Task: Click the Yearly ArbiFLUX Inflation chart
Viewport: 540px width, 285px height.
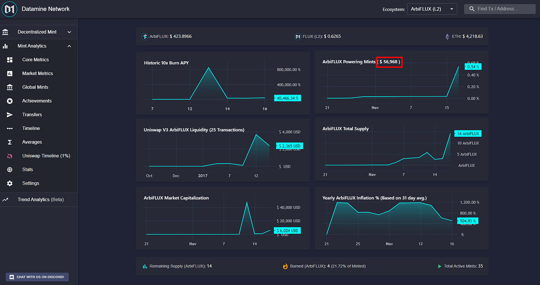Action: click(x=402, y=219)
